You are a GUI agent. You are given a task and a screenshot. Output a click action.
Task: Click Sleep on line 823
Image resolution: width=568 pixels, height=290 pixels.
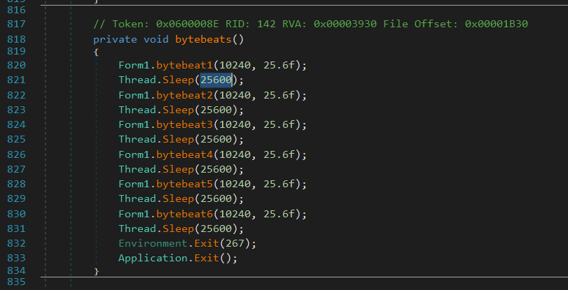(x=178, y=110)
